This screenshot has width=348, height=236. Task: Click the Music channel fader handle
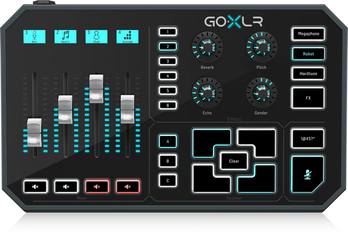(x=65, y=110)
